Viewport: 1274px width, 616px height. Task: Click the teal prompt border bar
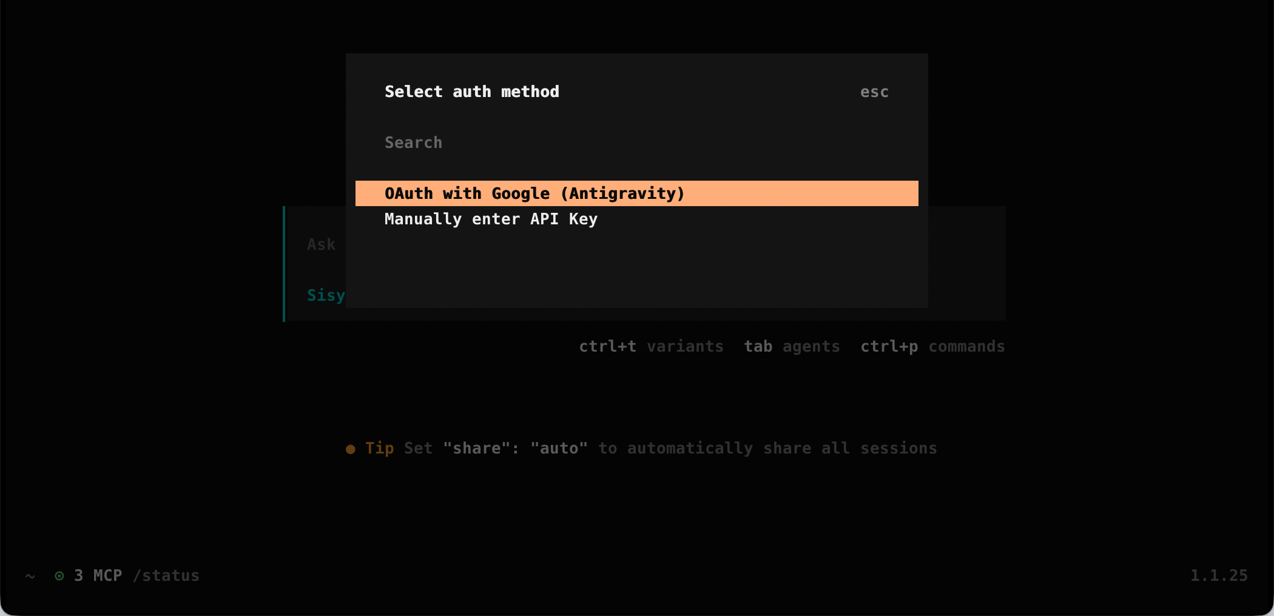pos(284,264)
